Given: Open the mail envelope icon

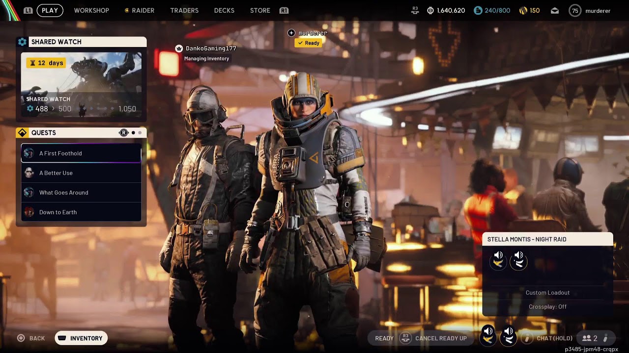Looking at the screenshot, I should tap(554, 10).
